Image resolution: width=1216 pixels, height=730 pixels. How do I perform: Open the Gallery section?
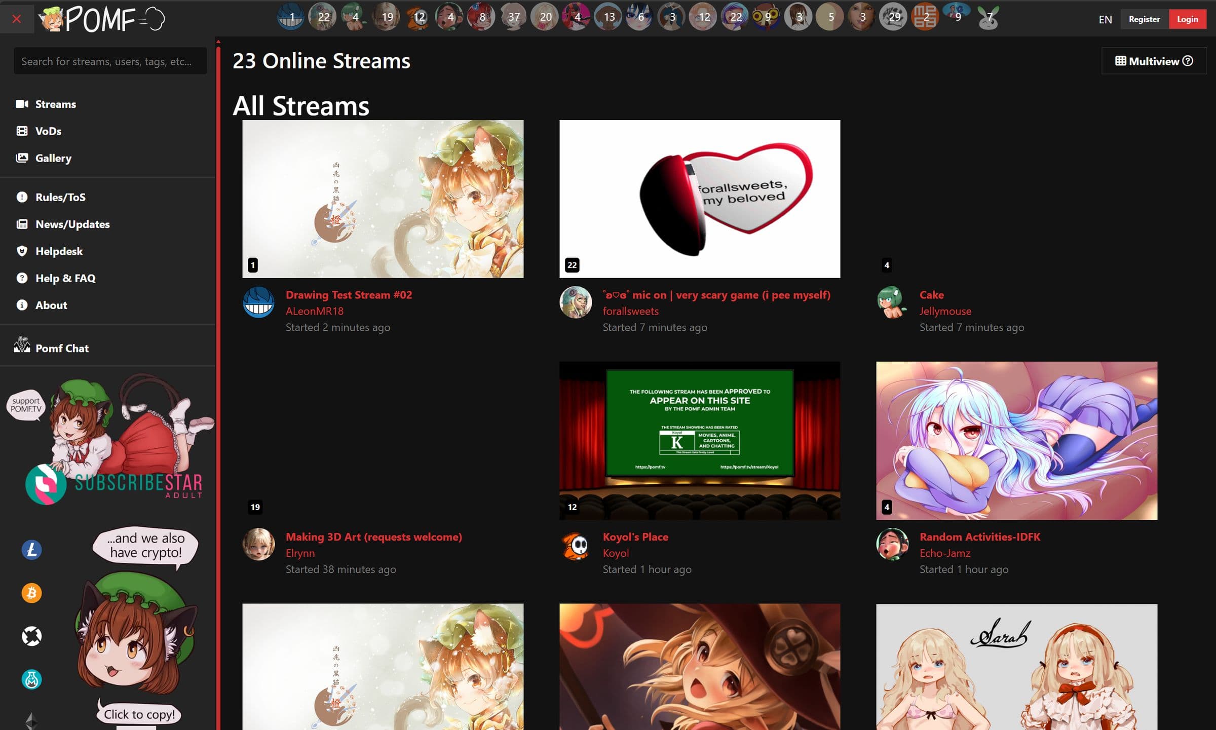tap(53, 158)
